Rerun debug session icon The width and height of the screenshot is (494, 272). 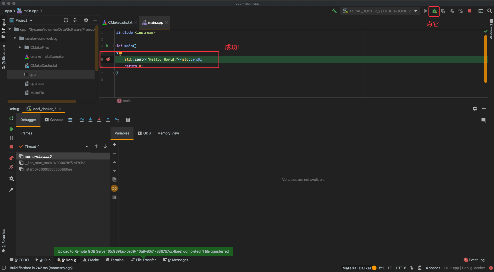pos(11,118)
